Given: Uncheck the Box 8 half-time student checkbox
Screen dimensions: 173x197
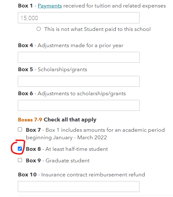Looking at the screenshot, I should click(20, 149).
